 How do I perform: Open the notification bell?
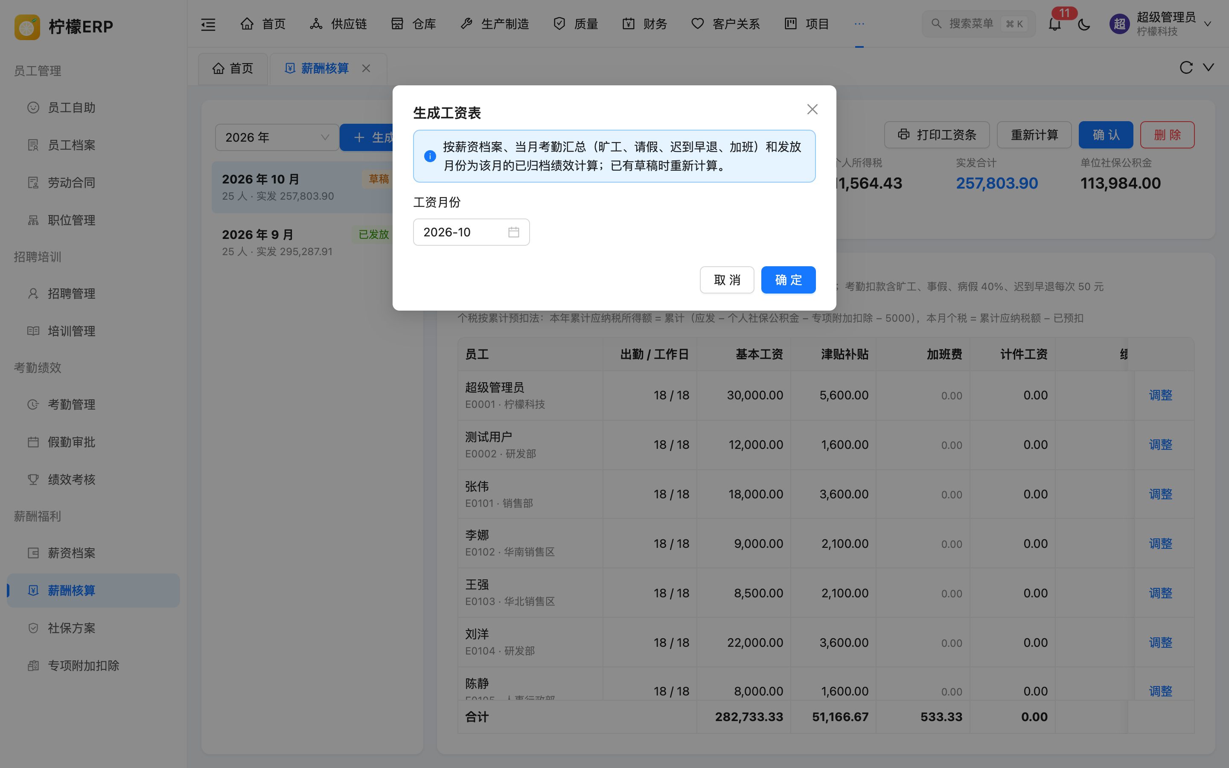click(x=1055, y=24)
